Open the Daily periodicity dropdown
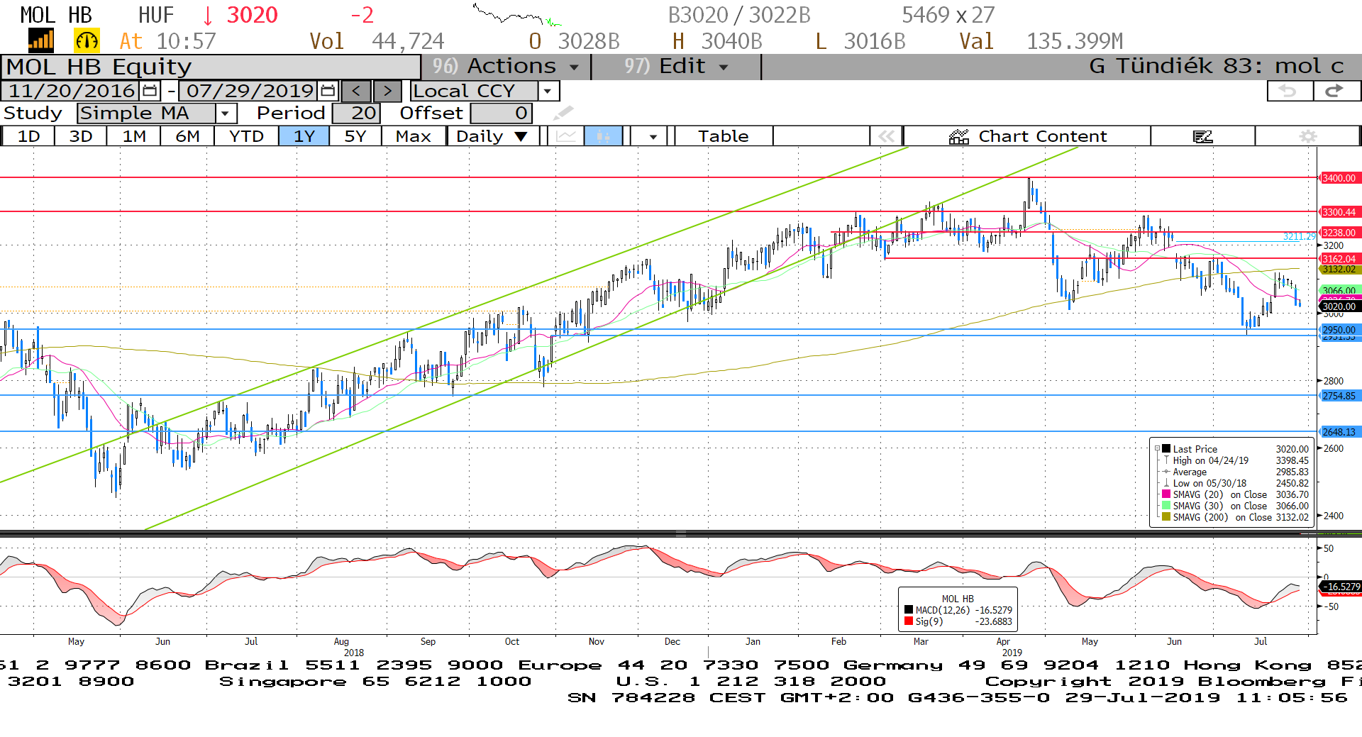The image size is (1362, 737). (x=493, y=136)
